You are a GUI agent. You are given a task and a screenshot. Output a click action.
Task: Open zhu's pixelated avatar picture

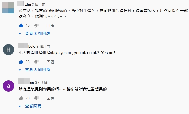(x=8, y=7)
